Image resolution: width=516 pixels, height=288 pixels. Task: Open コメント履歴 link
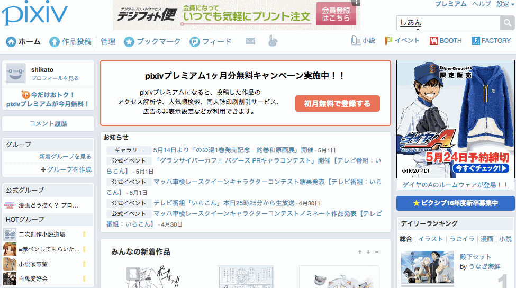(x=48, y=123)
